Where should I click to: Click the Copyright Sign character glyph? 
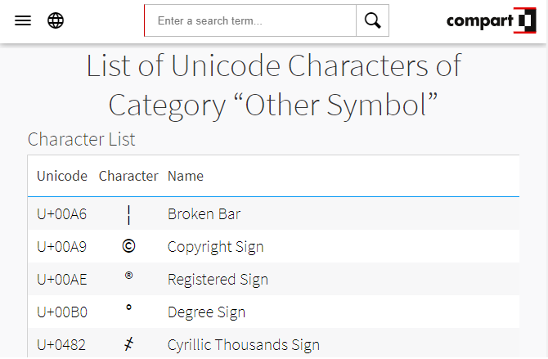[128, 246]
